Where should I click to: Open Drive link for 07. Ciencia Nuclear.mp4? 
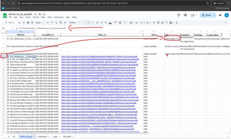coord(99,65)
